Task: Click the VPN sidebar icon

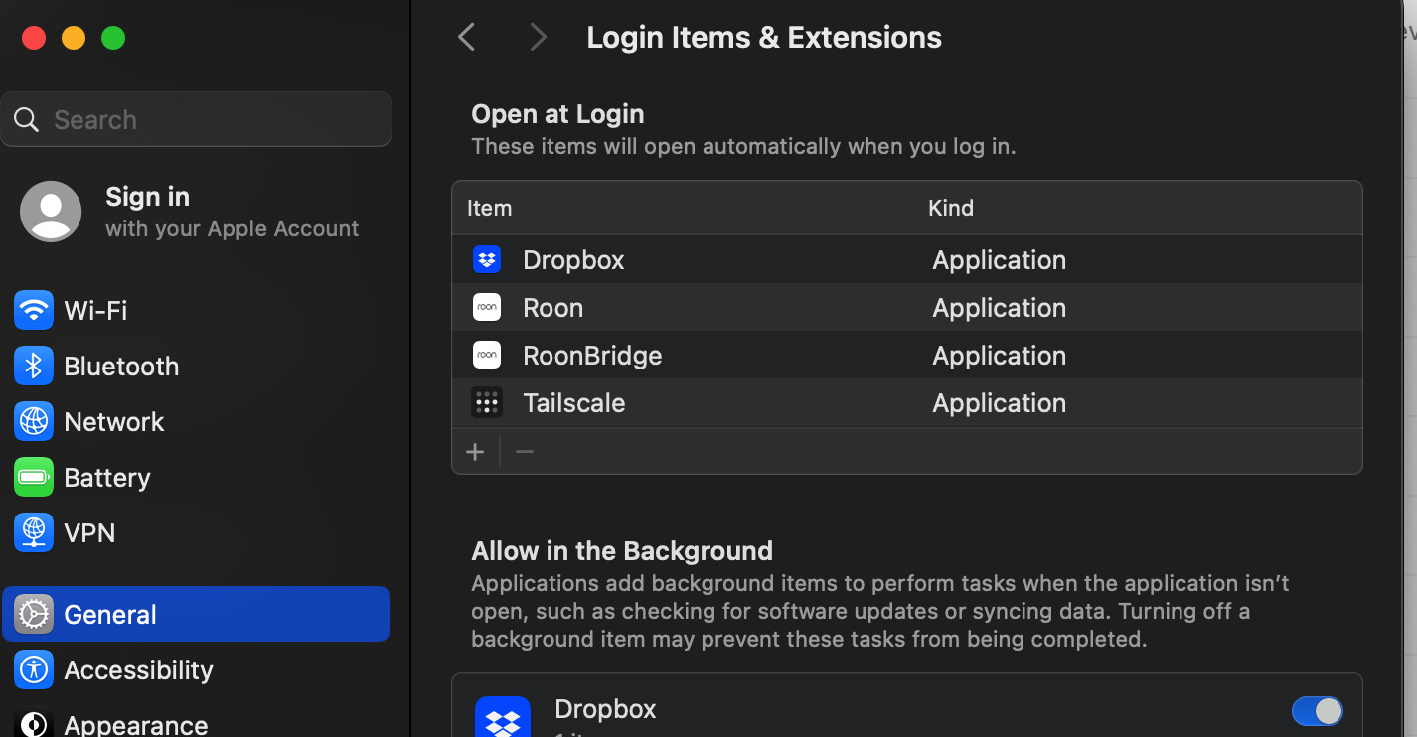Action: point(34,532)
